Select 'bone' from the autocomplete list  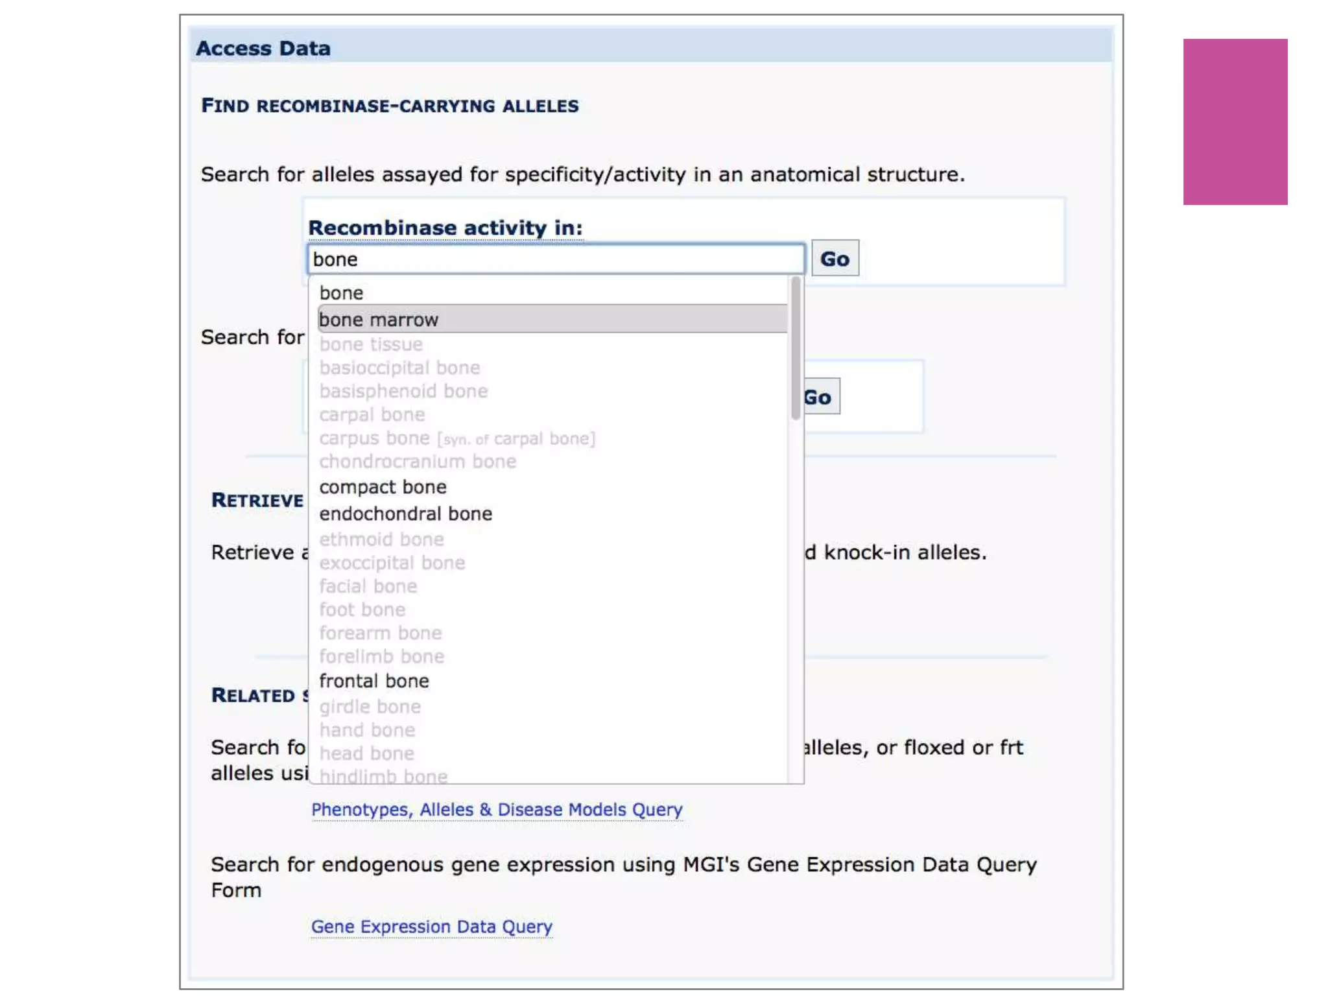click(x=342, y=293)
